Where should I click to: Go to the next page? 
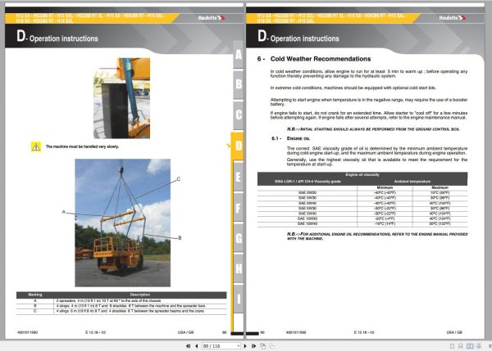(x=245, y=346)
